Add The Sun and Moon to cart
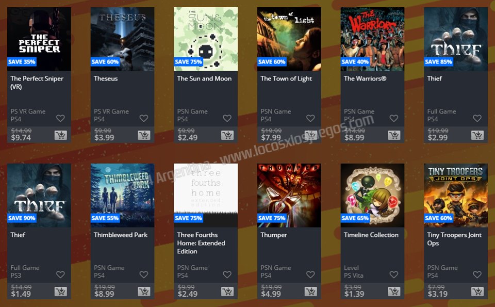The image size is (495, 307). coord(227,135)
